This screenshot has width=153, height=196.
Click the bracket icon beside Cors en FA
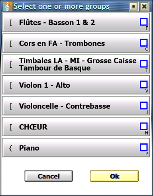click(x=11, y=43)
